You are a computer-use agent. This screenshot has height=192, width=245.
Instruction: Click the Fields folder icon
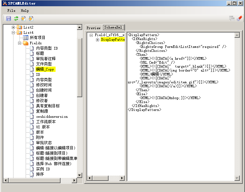[26, 43]
